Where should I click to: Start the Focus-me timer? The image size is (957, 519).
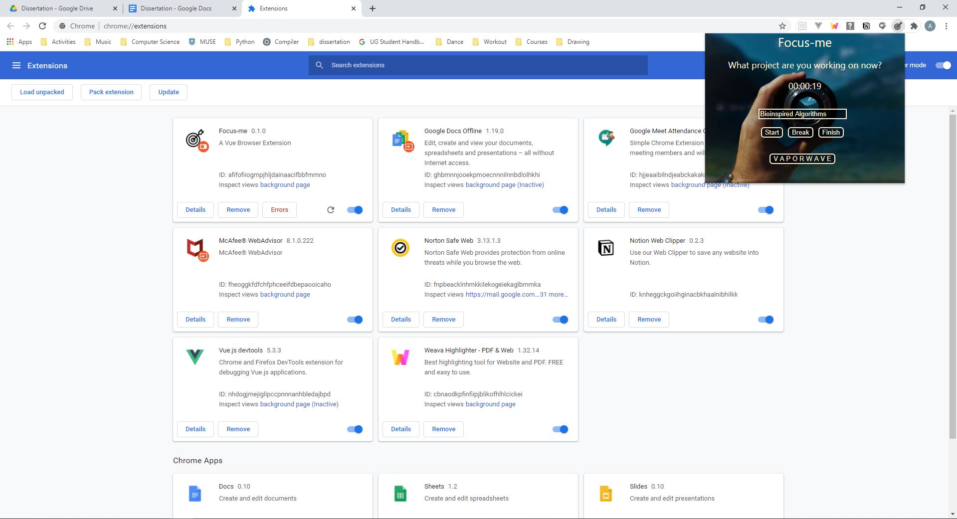[x=772, y=132]
